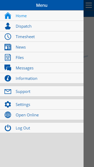94x167 pixels.
Task: Open the Settings gear icon
Action: point(8,104)
